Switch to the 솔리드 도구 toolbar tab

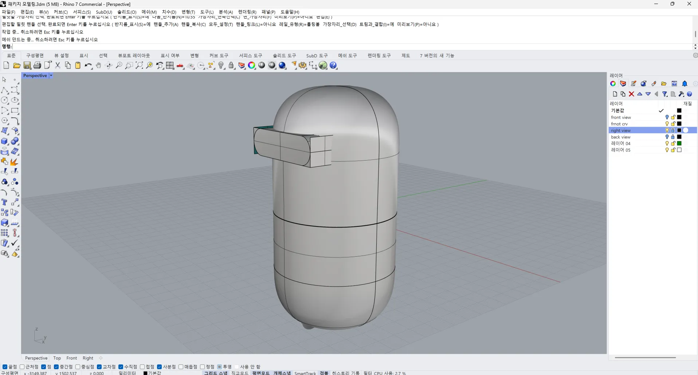point(284,55)
